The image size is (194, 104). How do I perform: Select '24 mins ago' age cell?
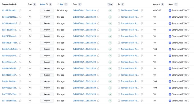(x=62, y=11)
